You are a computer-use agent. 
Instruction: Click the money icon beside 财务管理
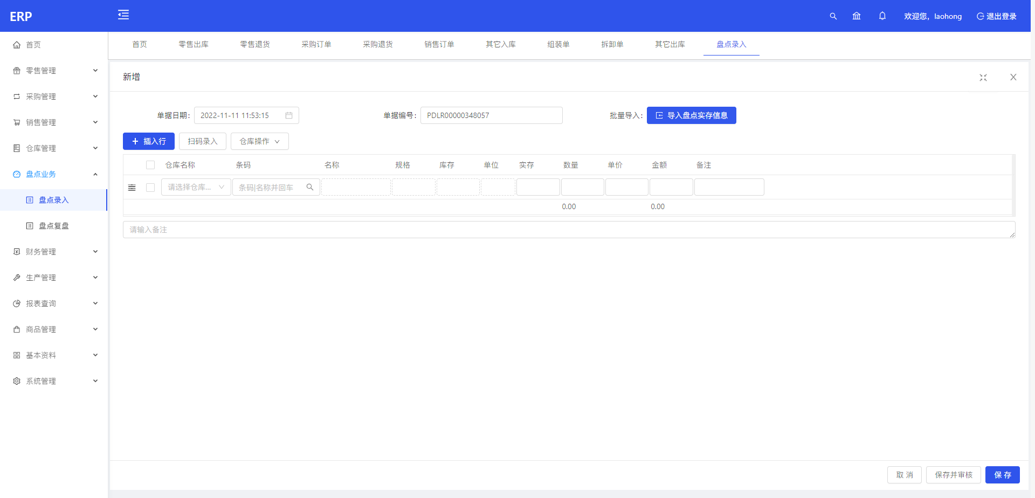(17, 252)
